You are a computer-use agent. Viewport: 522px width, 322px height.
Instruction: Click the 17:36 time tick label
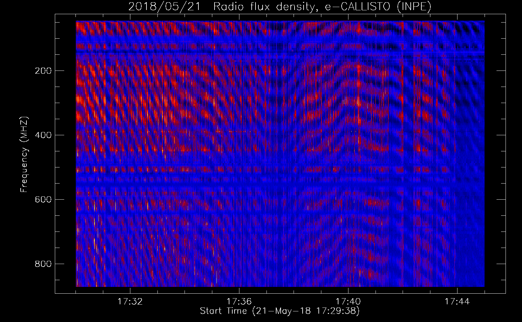[239, 302]
